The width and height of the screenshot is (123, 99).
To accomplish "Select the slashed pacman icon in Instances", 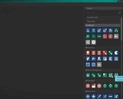I will 110,59.
